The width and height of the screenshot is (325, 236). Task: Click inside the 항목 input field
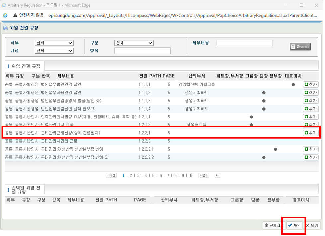pyautogui.click(x=143, y=51)
